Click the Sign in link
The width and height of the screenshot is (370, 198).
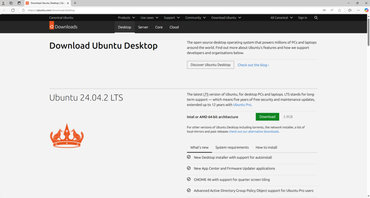(302, 18)
